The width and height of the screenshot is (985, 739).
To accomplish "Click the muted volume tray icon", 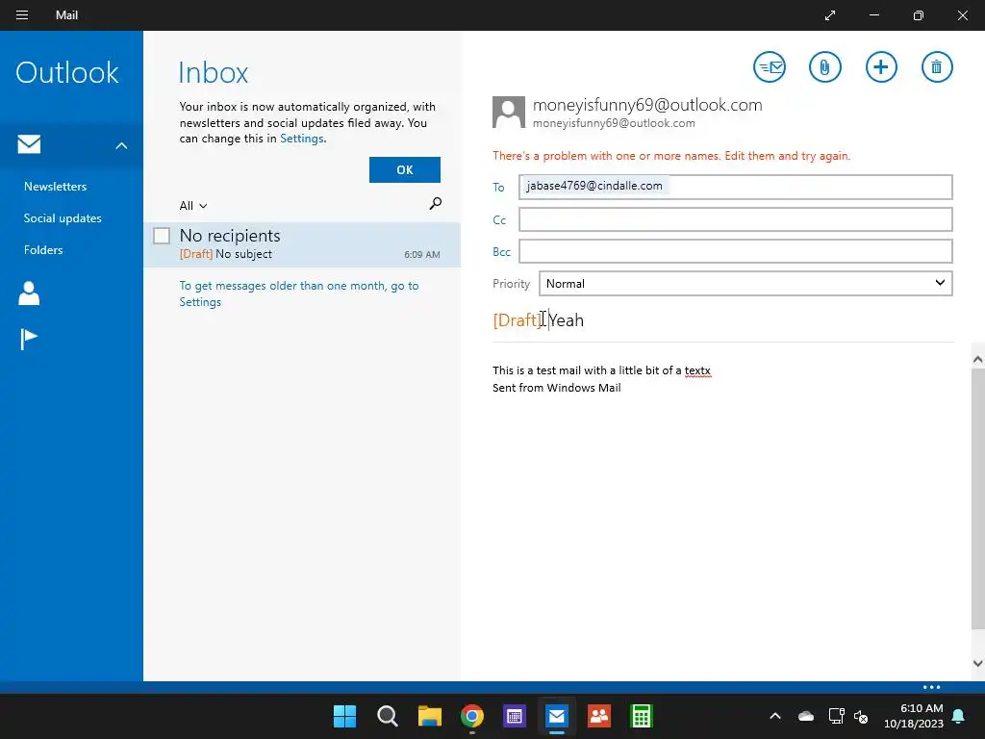I will click(x=861, y=716).
